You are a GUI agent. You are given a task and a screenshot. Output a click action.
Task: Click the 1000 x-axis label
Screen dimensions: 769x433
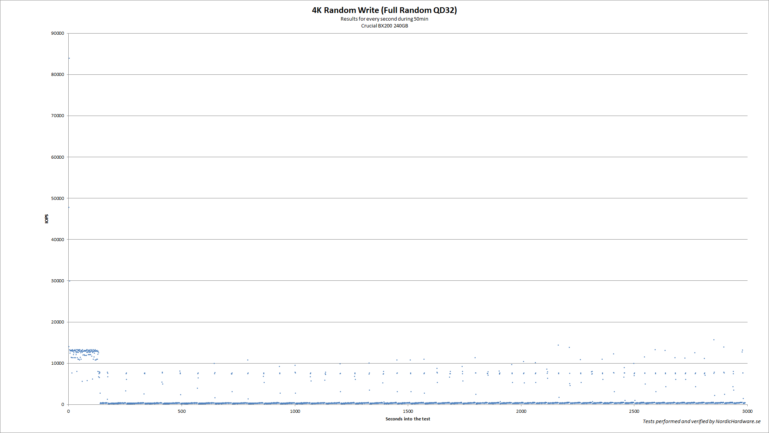(295, 411)
